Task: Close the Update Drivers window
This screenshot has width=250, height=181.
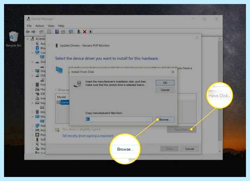Action: click(x=197, y=38)
